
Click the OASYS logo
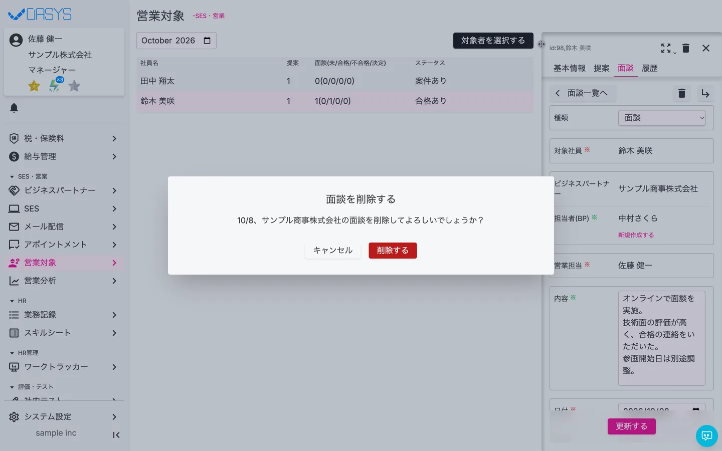click(40, 15)
